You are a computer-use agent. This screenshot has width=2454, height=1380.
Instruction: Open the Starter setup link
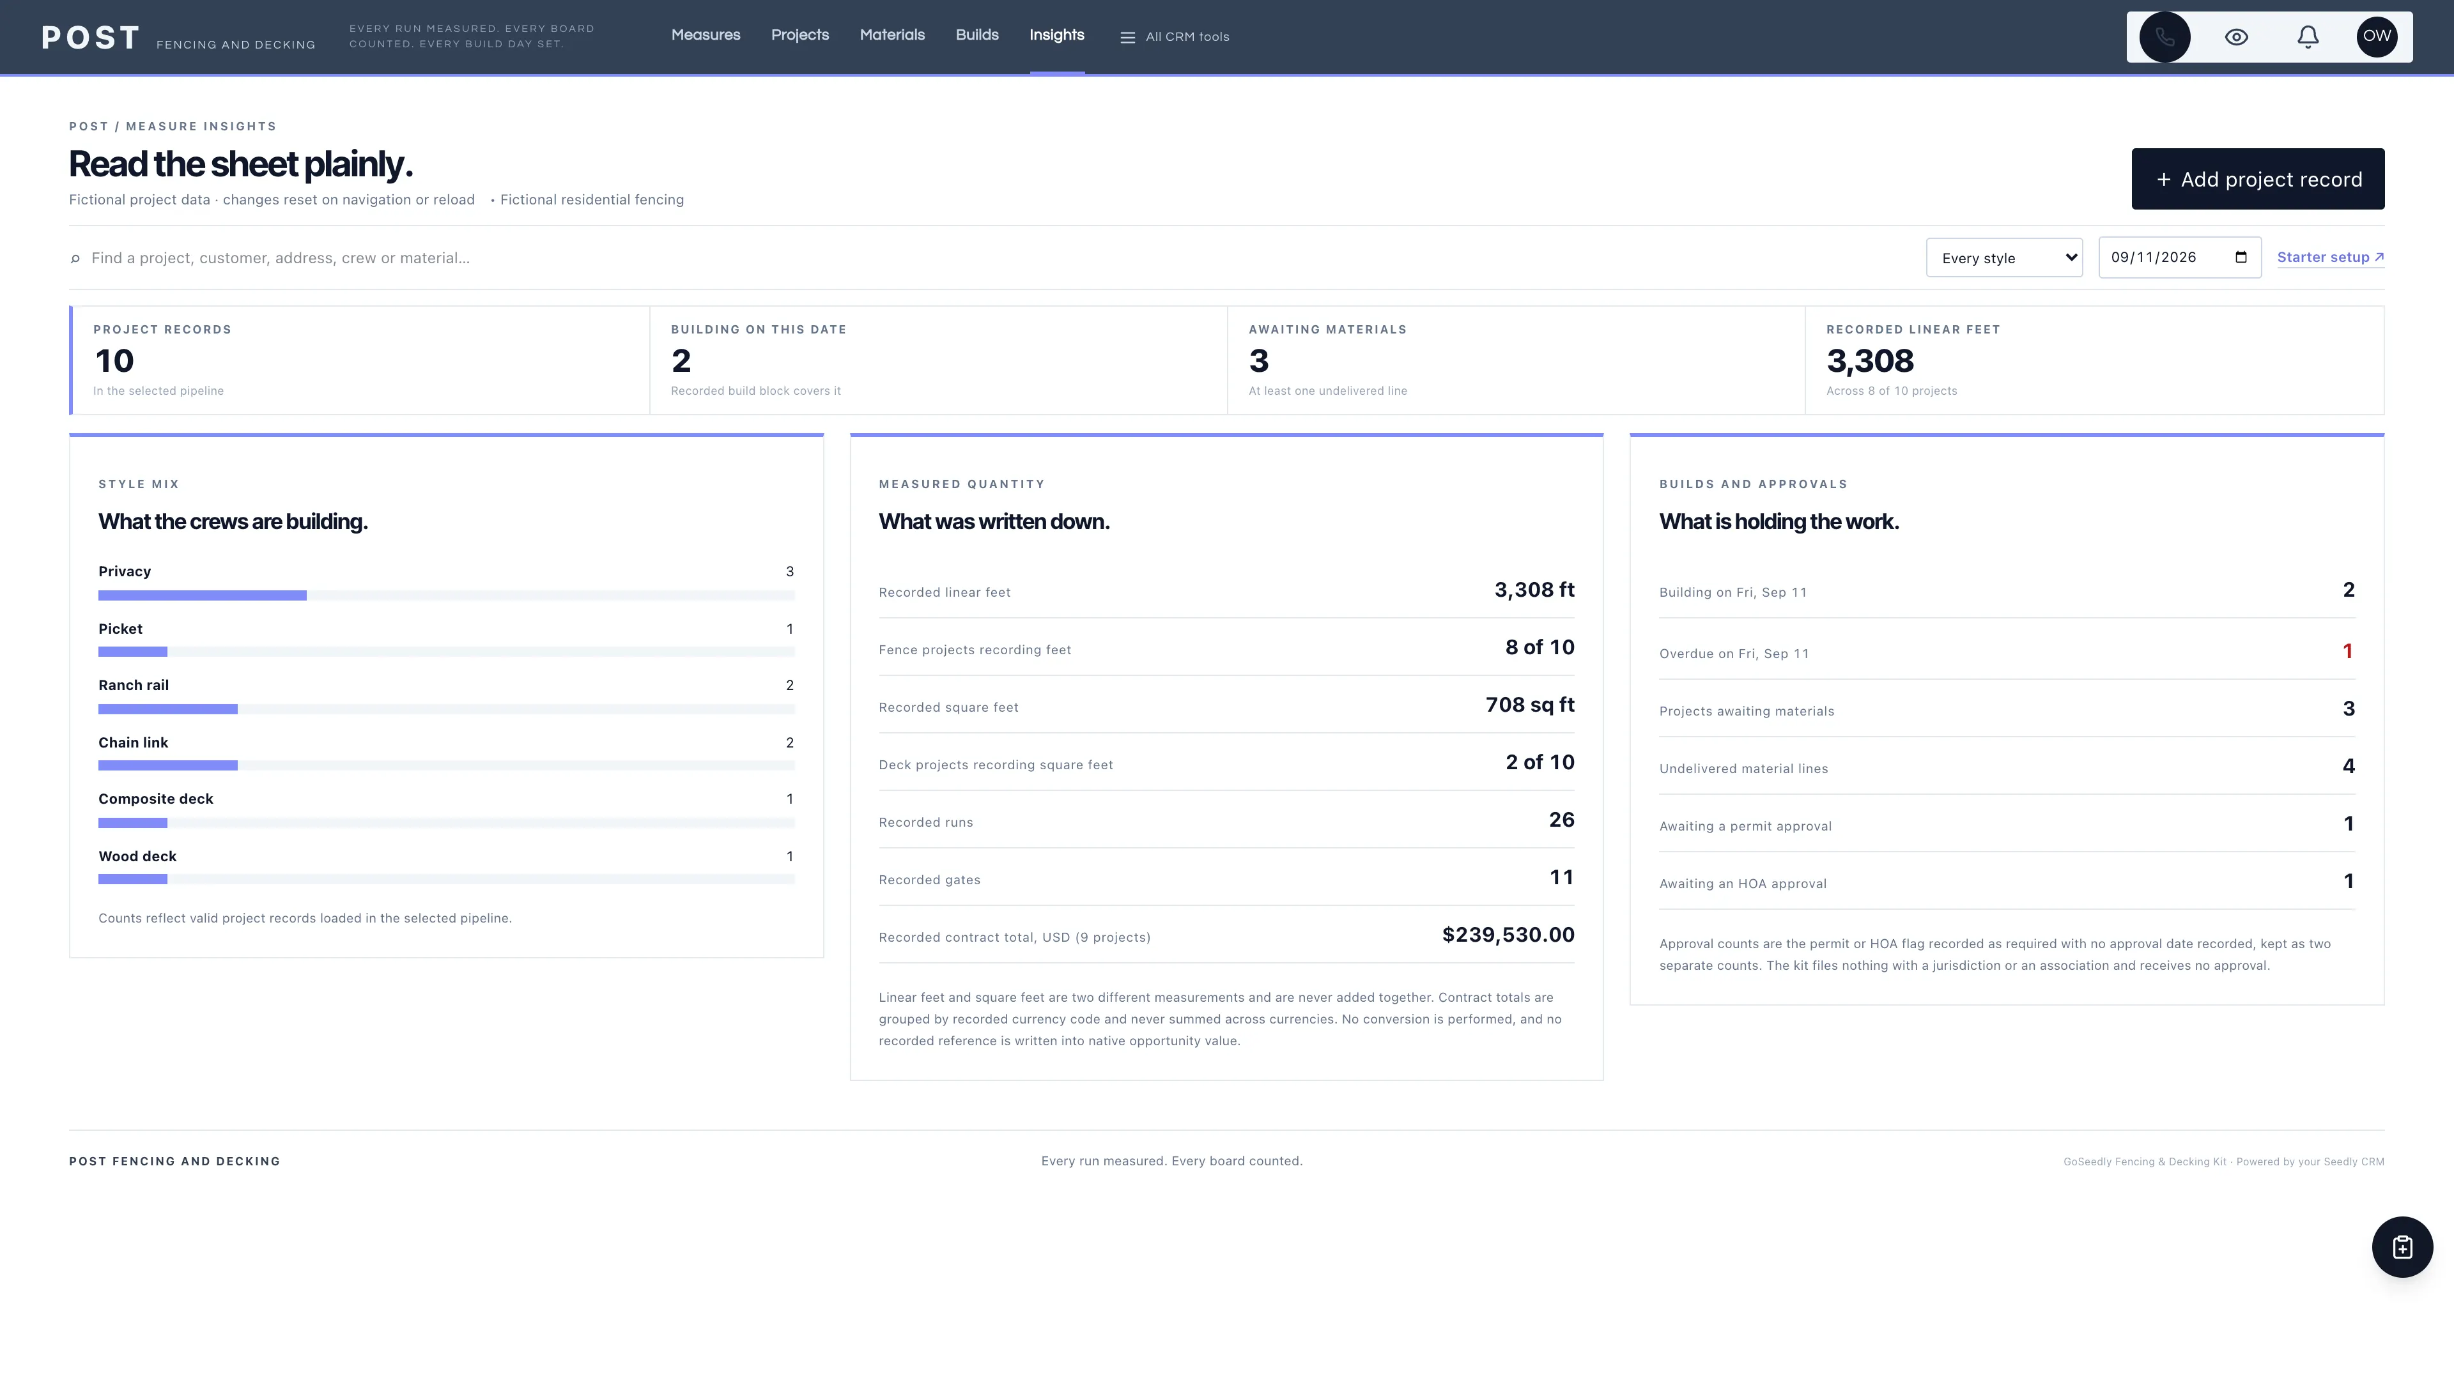coord(2330,257)
